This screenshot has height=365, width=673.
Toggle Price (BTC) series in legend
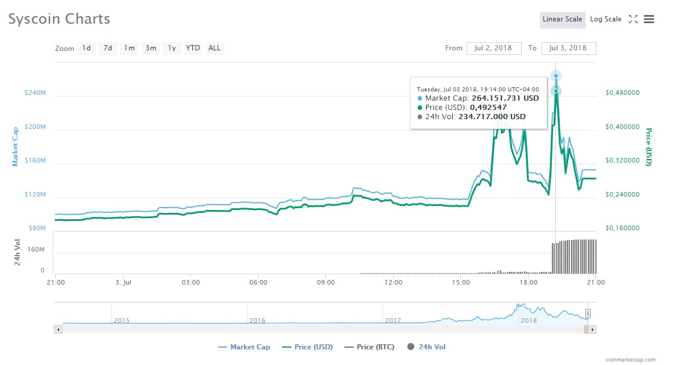pos(370,347)
